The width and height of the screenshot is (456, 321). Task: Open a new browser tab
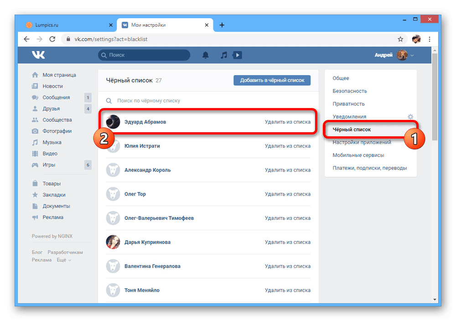click(222, 25)
